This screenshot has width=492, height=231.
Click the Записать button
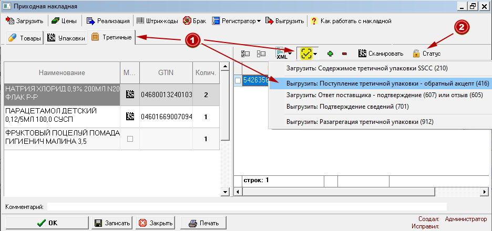112,223
